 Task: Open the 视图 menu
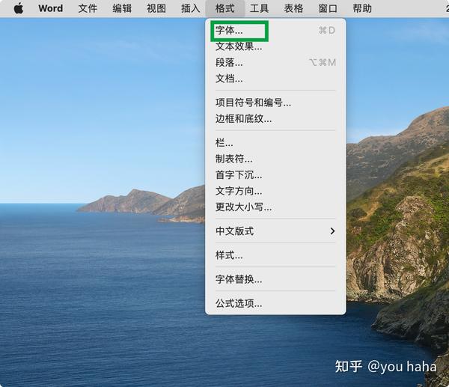156,8
